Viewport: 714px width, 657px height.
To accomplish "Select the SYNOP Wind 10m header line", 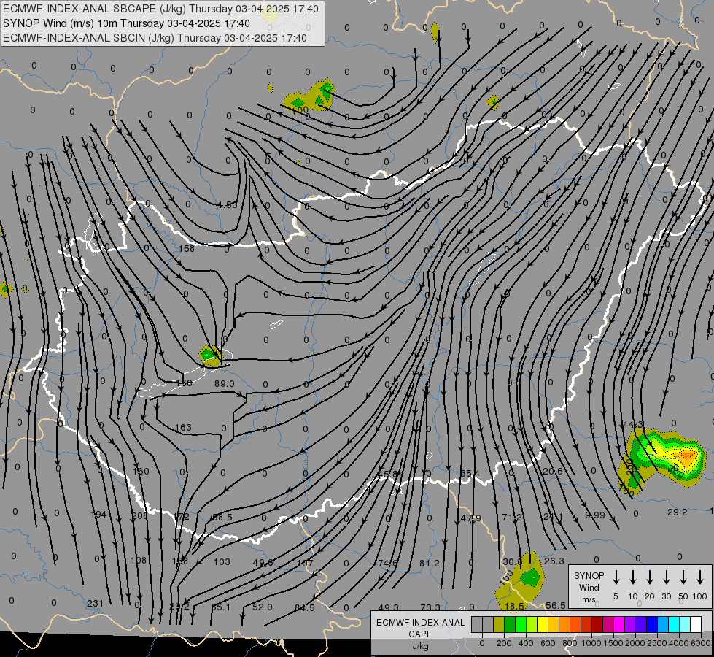I will [x=127, y=23].
